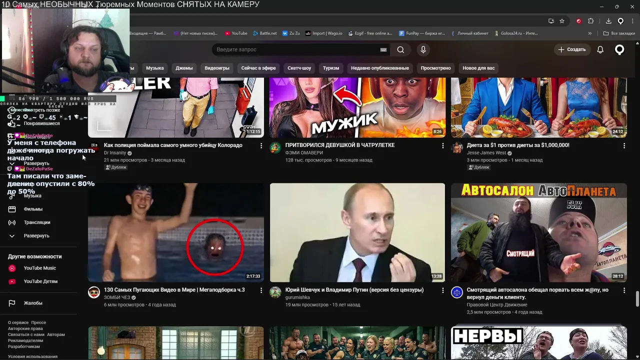640x360 pixels.
Task: Open Import | Wago.io bookmark
Action: (324, 33)
